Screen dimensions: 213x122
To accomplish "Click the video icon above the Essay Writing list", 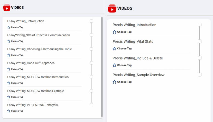I will tap(7, 7).
